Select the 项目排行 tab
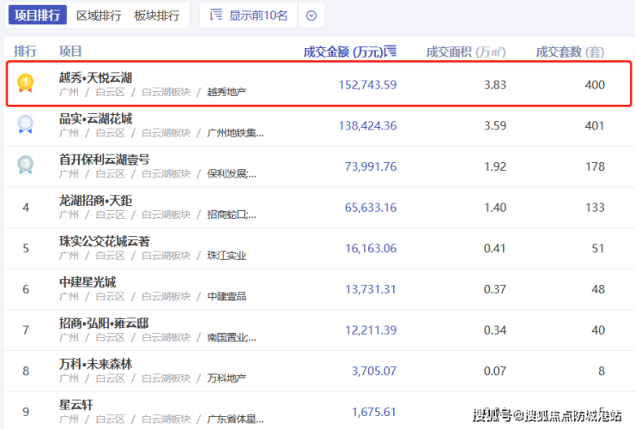Viewport: 635px width, 429px height. click(x=36, y=15)
